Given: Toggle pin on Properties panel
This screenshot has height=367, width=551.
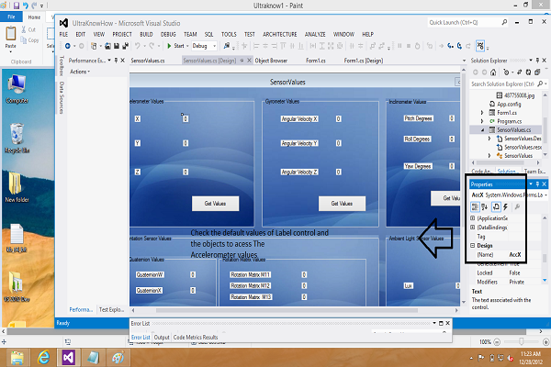Looking at the screenshot, I should point(537,184).
